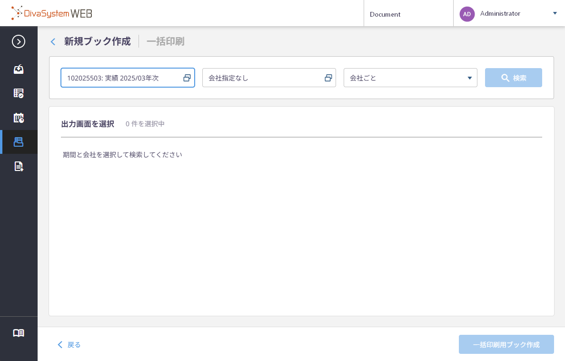Click the 会社指定なし company field
This screenshot has width=565, height=361.
[x=269, y=78]
